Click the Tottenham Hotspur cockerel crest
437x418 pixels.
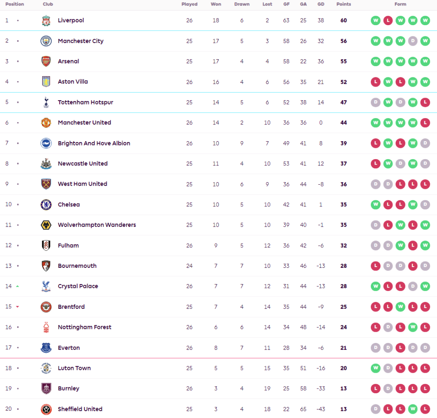click(x=46, y=102)
